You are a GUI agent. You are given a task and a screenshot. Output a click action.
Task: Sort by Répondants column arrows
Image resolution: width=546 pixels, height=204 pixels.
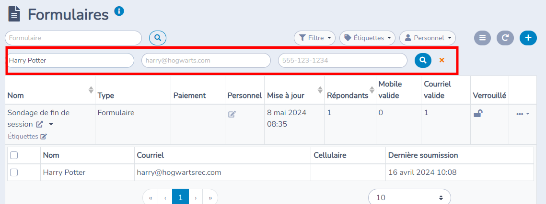pos(372,90)
